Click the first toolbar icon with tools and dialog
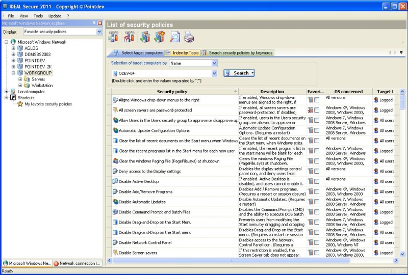This screenshot has height=275, width=408. click(113, 37)
